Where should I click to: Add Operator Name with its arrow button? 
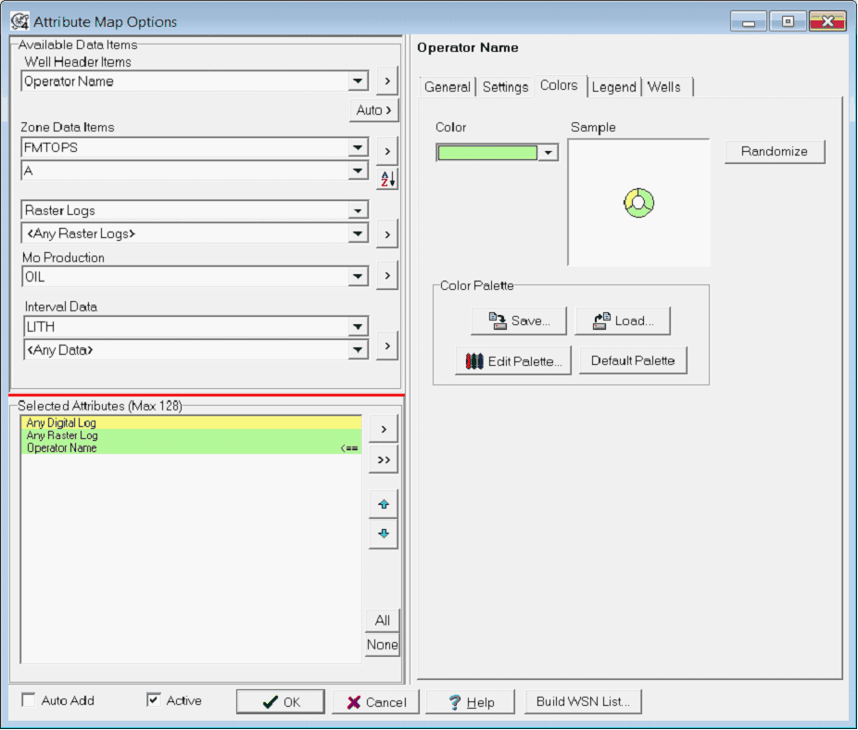pyautogui.click(x=386, y=82)
